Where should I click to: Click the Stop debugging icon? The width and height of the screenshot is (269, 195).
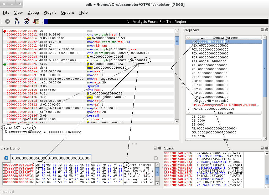(7, 22)
